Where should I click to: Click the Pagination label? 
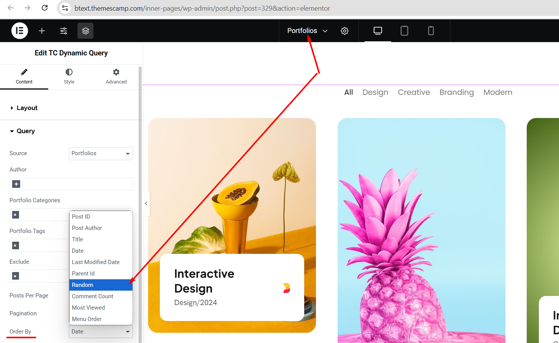pos(23,313)
